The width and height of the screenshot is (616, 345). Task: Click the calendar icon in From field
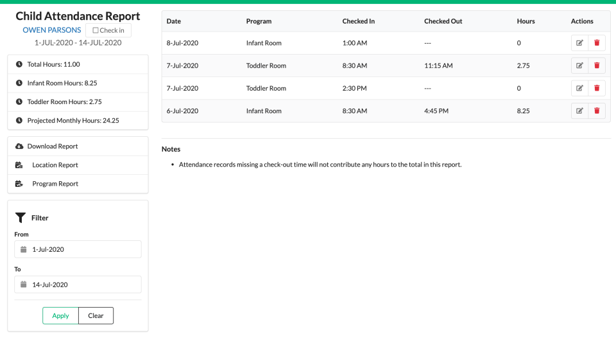point(24,249)
